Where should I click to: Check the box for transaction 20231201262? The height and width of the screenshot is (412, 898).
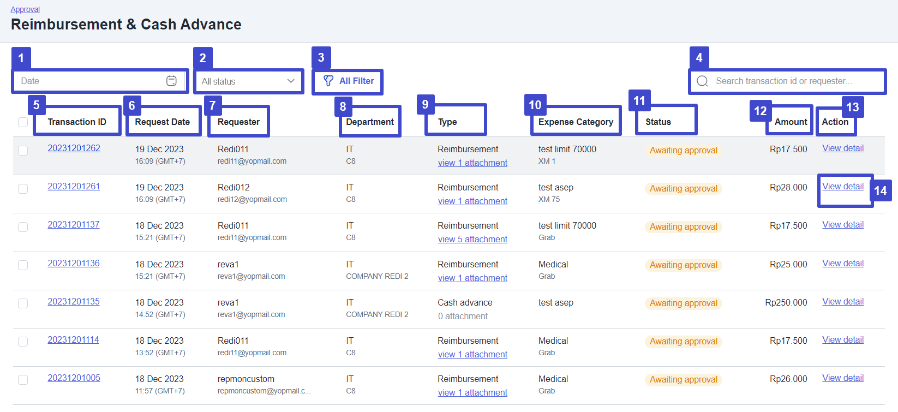click(x=23, y=150)
